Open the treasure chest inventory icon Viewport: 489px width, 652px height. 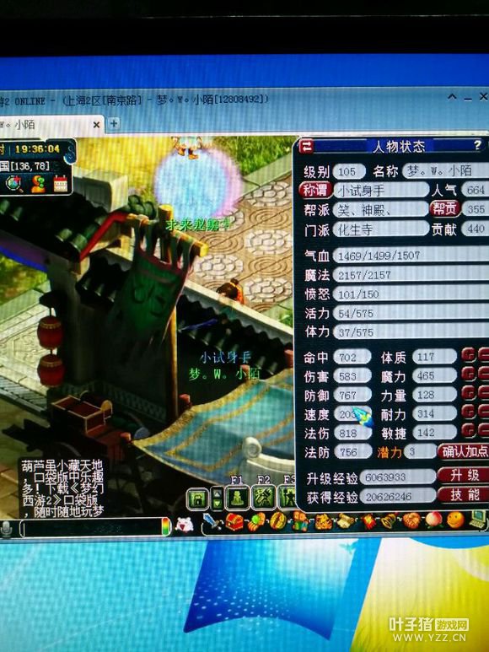tap(234, 521)
